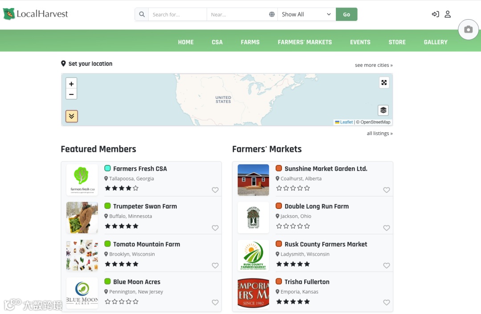Click Set your location heading
481x314 pixels.
coord(90,64)
